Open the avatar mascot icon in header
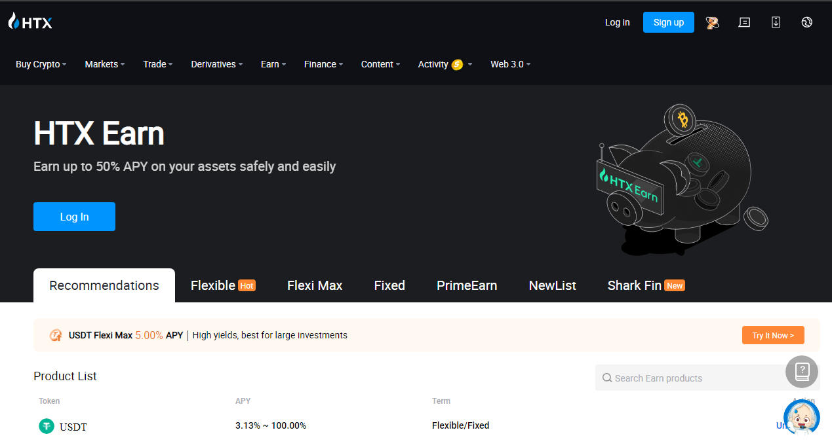The width and height of the screenshot is (832, 447). (x=713, y=22)
